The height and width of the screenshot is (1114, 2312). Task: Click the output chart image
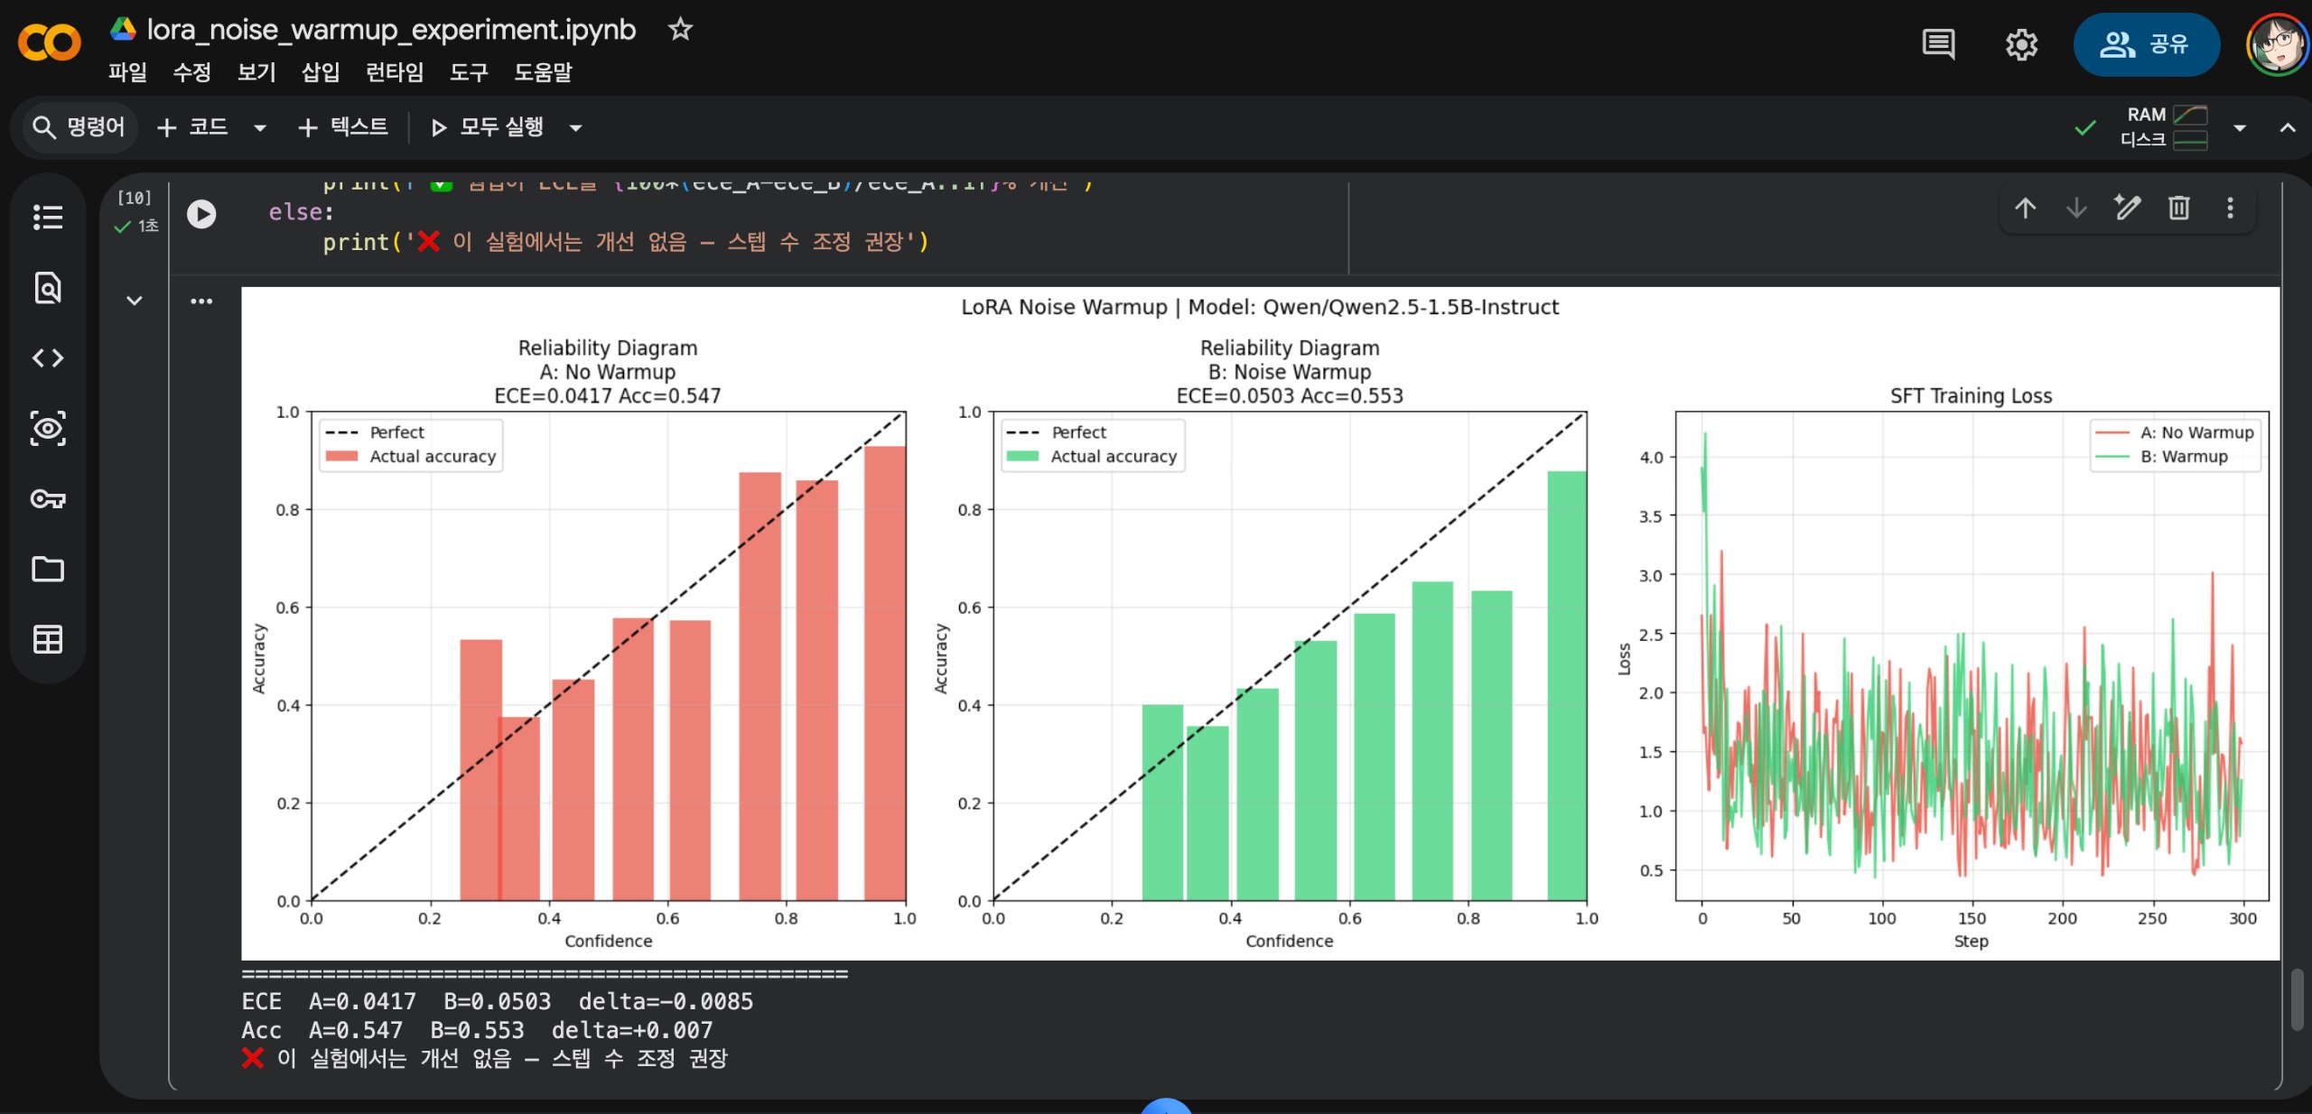(x=1260, y=623)
